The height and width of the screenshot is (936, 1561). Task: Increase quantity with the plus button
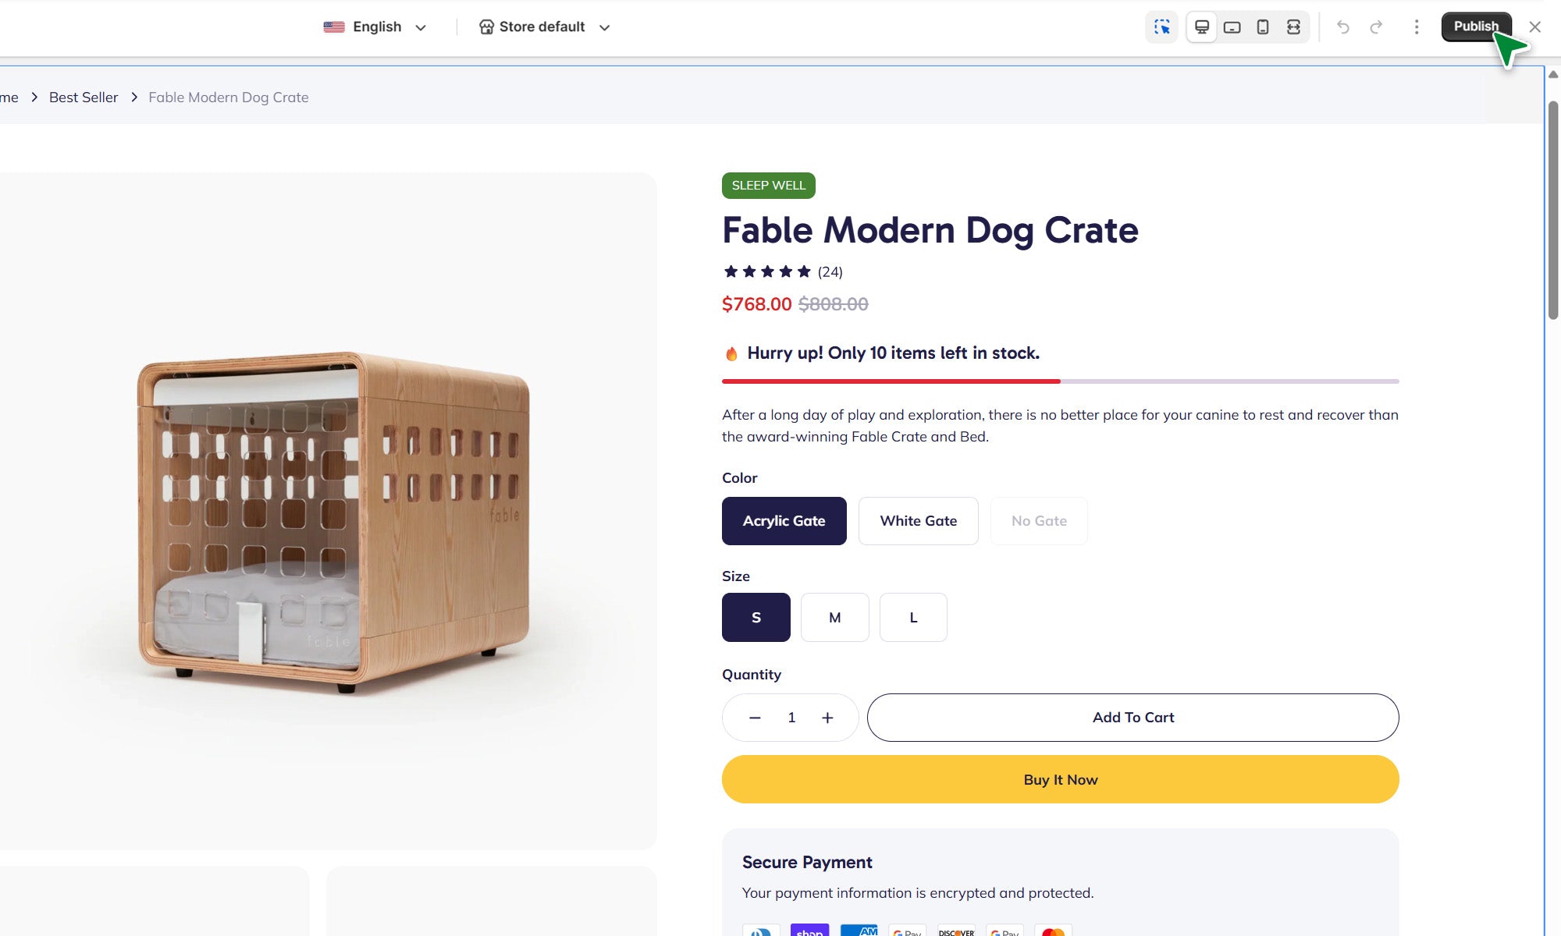click(827, 718)
